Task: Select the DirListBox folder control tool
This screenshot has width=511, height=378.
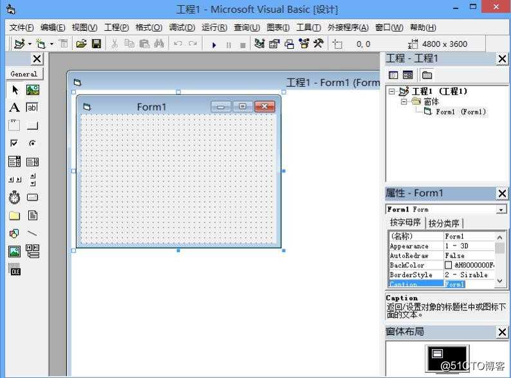Action: click(15, 215)
